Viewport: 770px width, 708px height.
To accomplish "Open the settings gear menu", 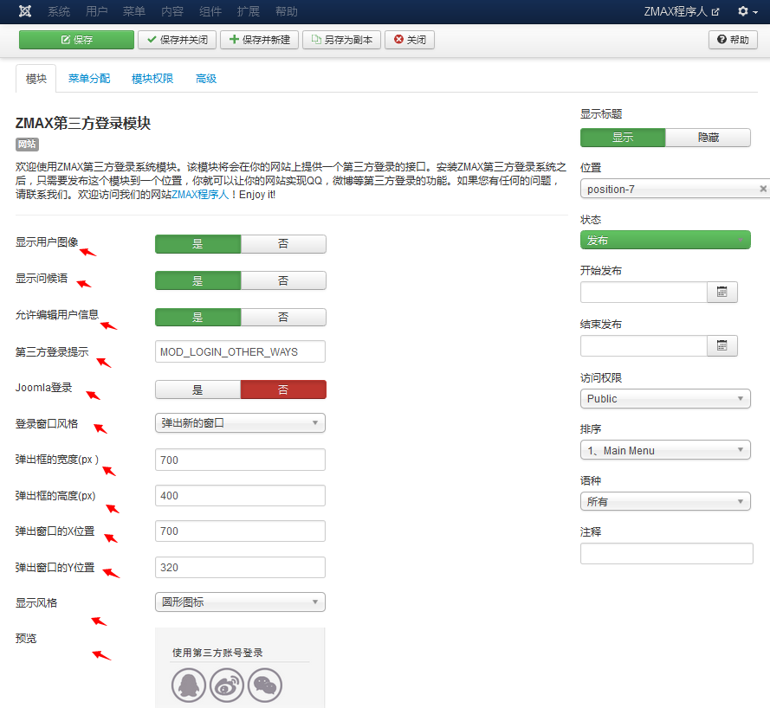I will click(747, 11).
